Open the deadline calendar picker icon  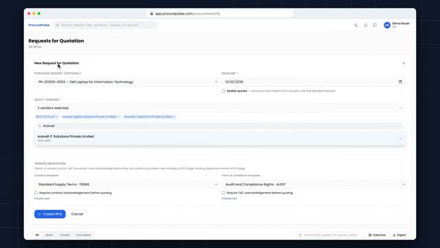point(400,82)
